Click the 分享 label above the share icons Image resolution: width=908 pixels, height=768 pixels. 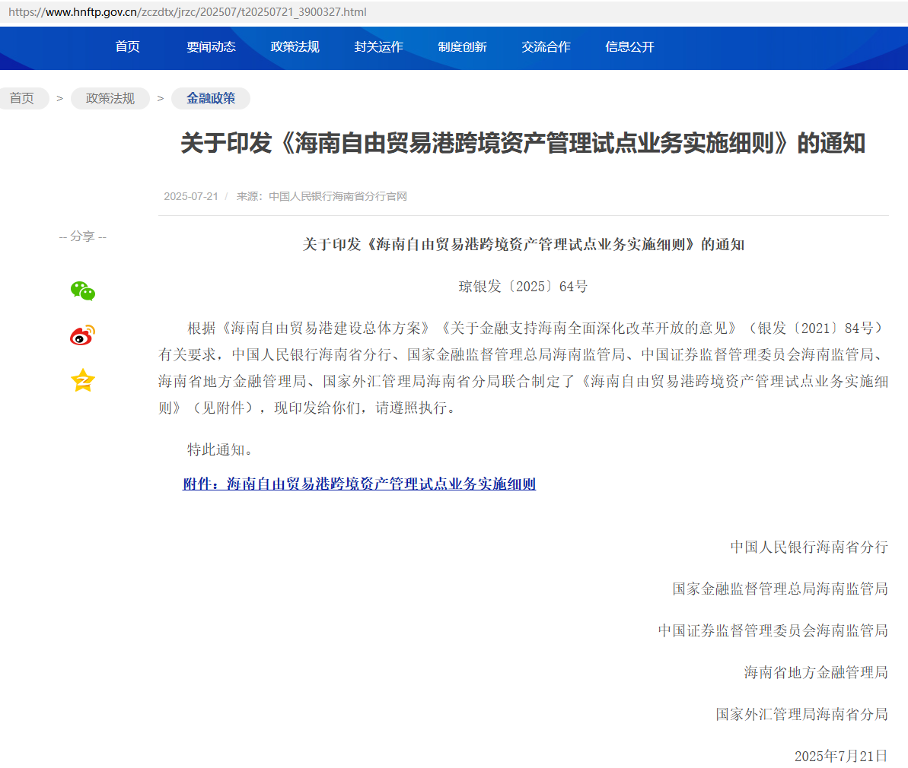click(x=83, y=236)
